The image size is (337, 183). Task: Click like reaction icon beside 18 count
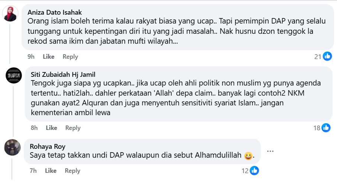(326, 128)
